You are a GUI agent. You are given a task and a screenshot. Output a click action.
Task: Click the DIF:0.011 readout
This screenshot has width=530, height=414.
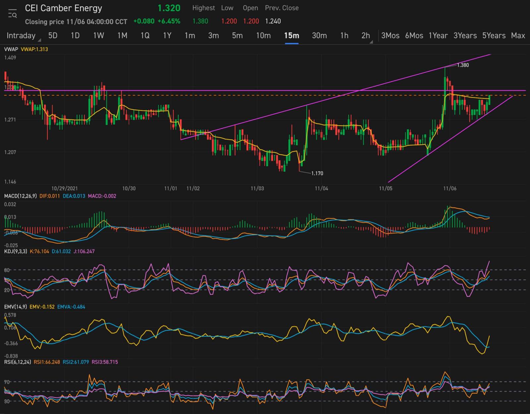50,196
